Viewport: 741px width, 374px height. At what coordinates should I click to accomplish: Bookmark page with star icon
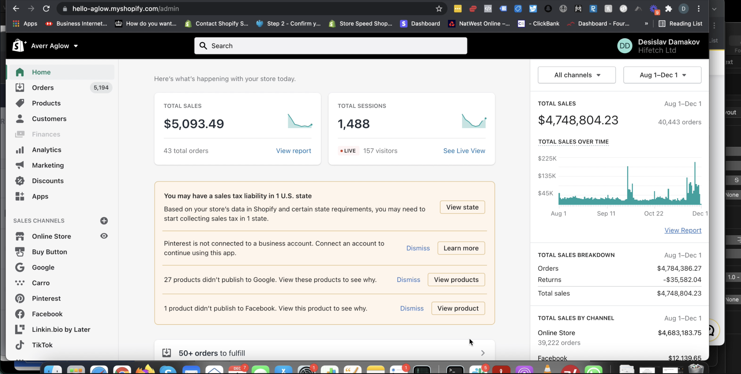[x=439, y=9]
